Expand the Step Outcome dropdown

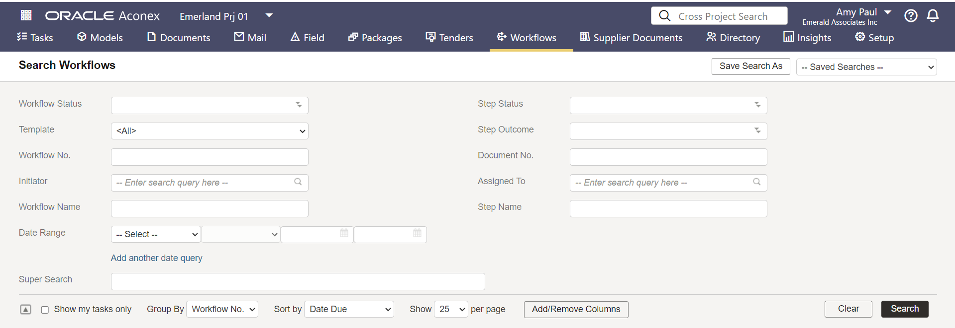[668, 131]
